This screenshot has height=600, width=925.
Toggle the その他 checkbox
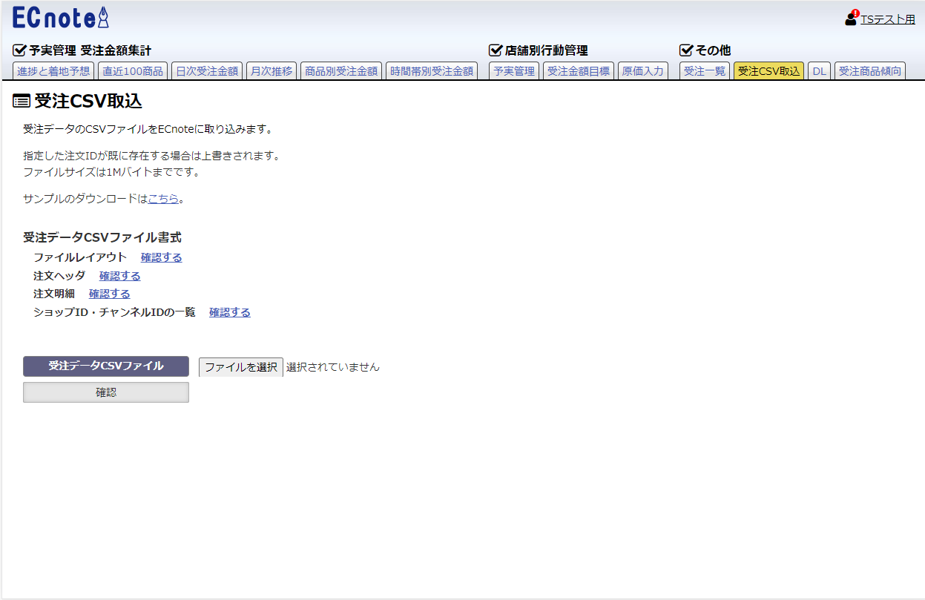(686, 50)
